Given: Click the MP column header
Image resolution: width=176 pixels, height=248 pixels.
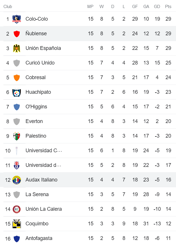Looking at the screenshot, I should (x=91, y=7).
